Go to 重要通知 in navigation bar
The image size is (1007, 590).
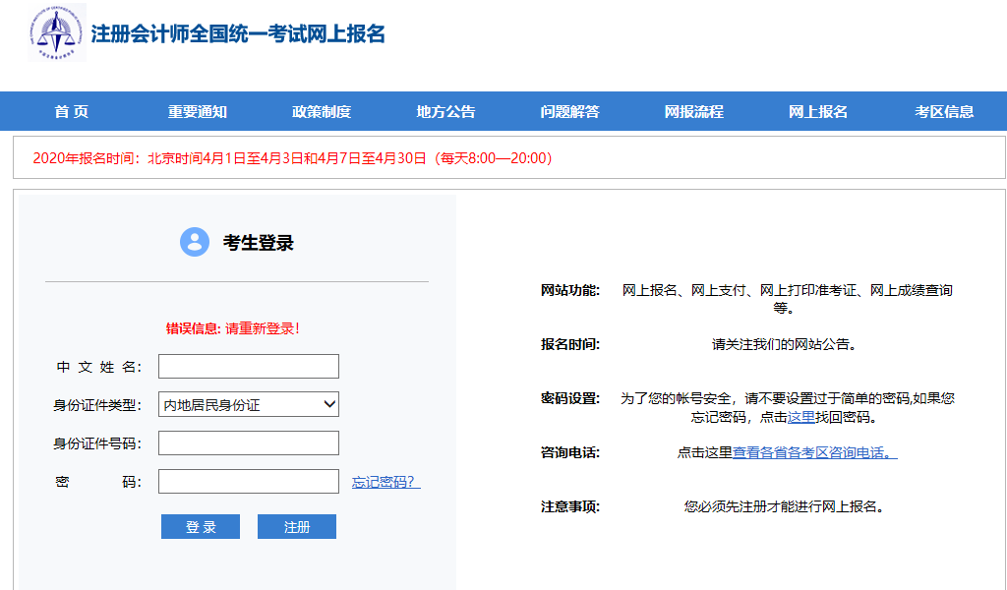tap(197, 111)
